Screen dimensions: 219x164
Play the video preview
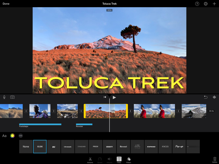click(x=114, y=97)
